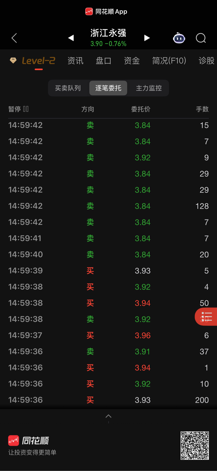Open the search magnifier icon
This screenshot has width=217, height=471.
click(x=201, y=38)
